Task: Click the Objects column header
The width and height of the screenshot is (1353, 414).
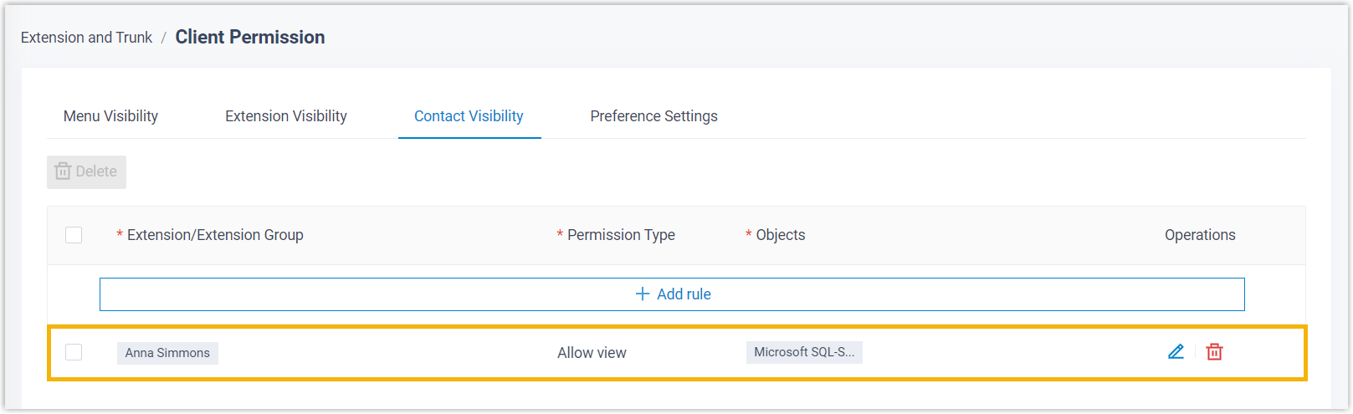Action: (x=780, y=235)
